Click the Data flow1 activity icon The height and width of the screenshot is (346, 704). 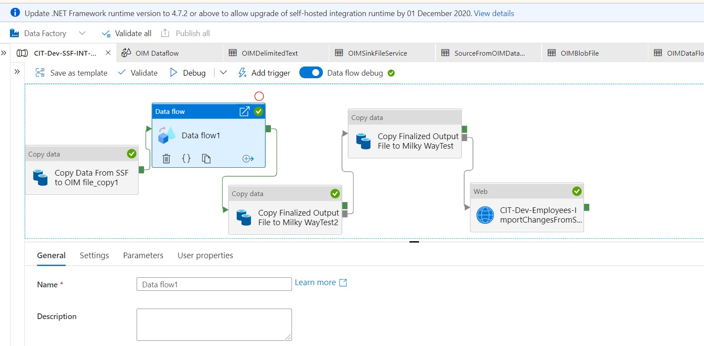tap(167, 135)
